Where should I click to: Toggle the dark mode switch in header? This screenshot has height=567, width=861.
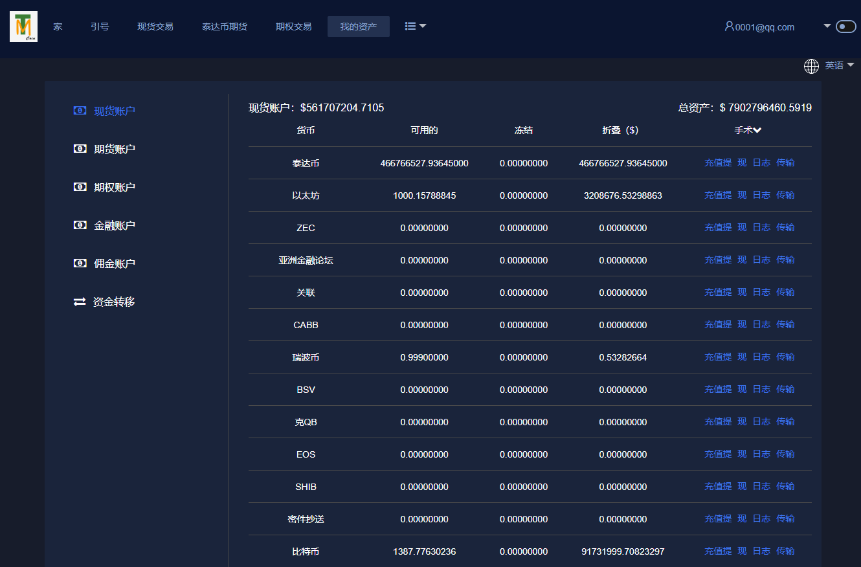[x=845, y=27]
